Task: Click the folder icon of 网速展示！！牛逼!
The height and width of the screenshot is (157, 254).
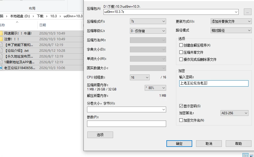Action: [1, 33]
